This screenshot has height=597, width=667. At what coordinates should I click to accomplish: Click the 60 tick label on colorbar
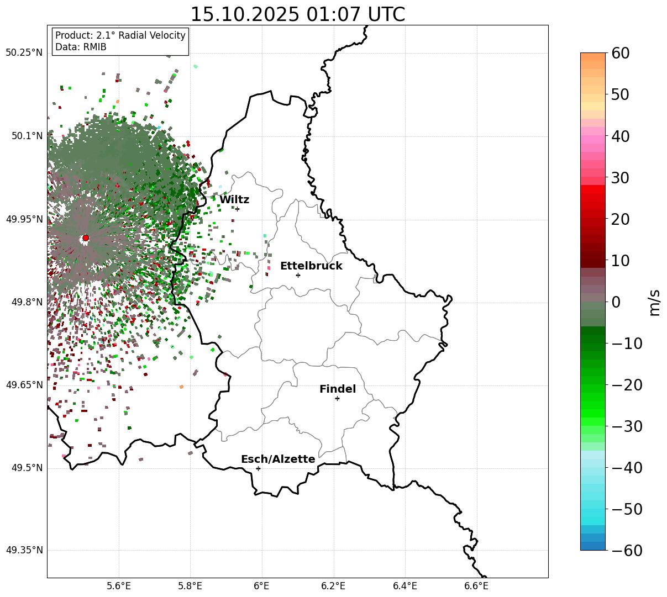point(621,53)
